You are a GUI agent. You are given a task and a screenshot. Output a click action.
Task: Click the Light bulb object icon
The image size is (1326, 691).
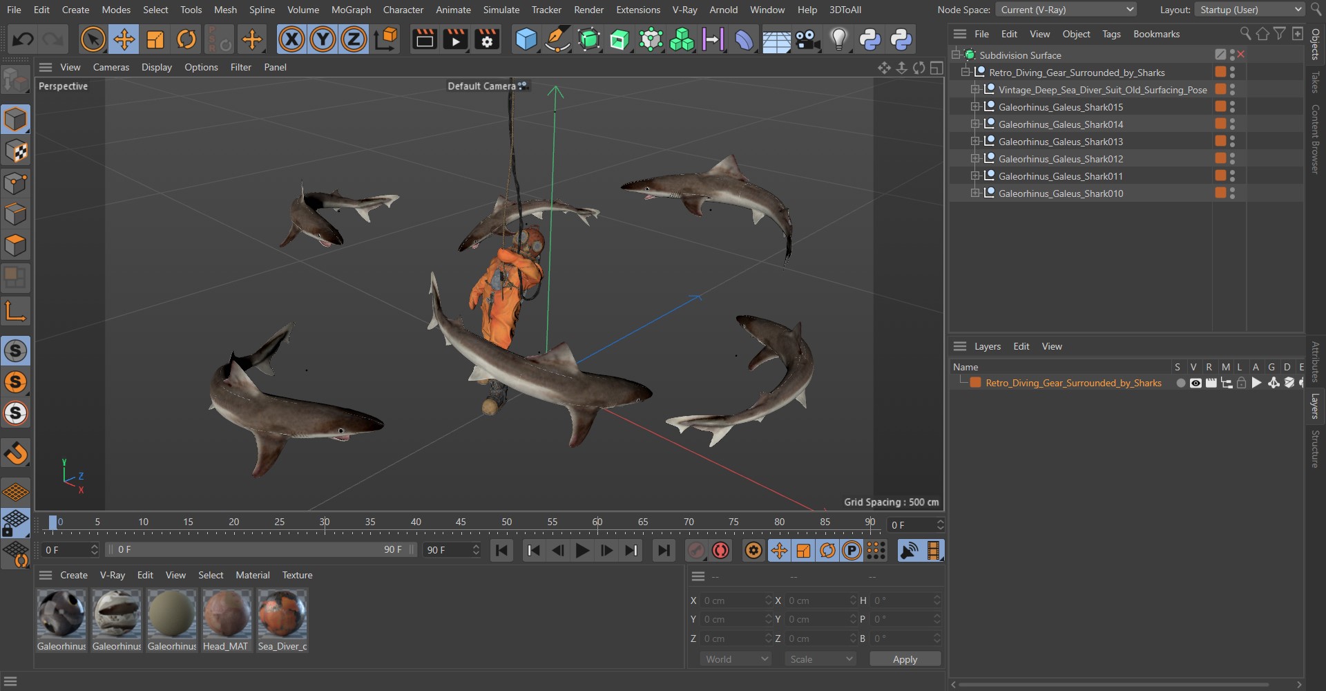pyautogui.click(x=838, y=39)
